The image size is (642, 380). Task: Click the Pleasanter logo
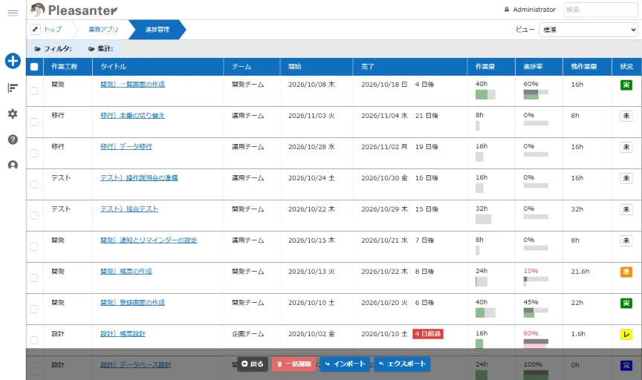pyautogui.click(x=74, y=10)
